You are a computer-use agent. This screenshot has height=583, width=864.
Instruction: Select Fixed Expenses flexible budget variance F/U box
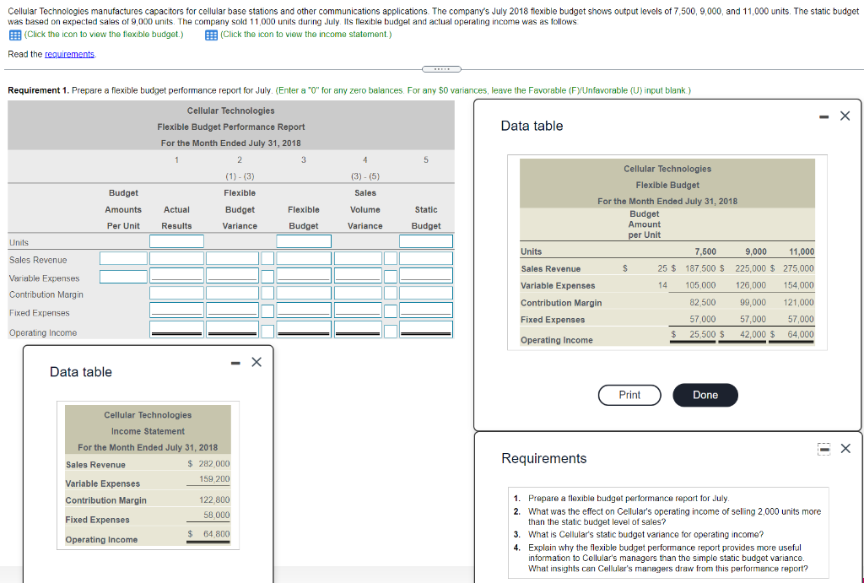pyautogui.click(x=267, y=311)
